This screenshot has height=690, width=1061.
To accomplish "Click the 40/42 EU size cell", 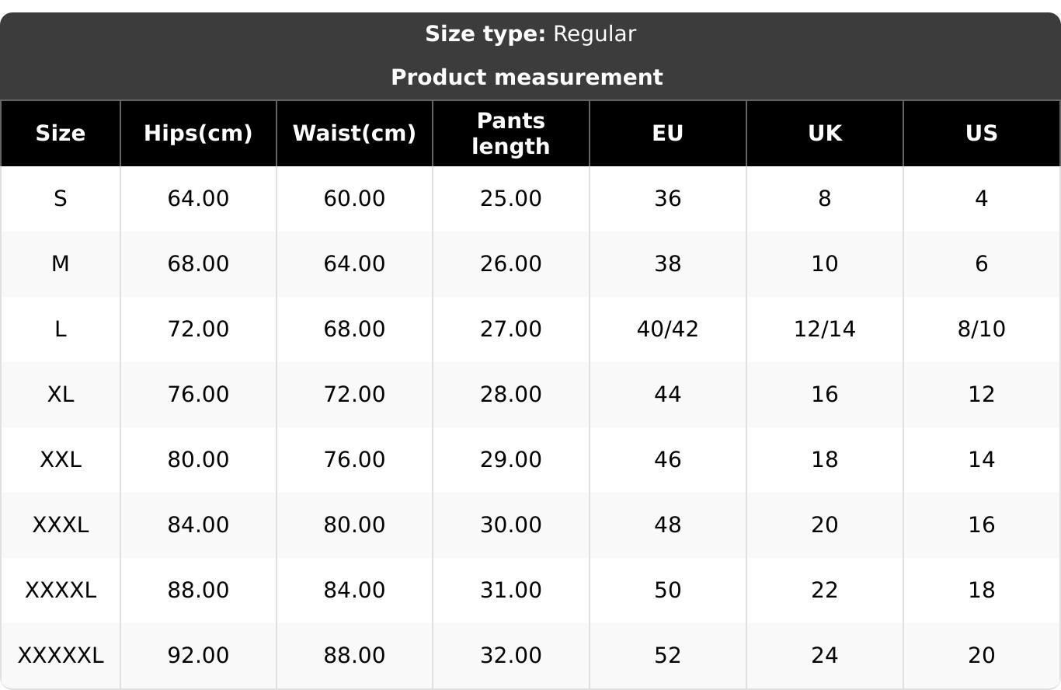I will point(667,329).
